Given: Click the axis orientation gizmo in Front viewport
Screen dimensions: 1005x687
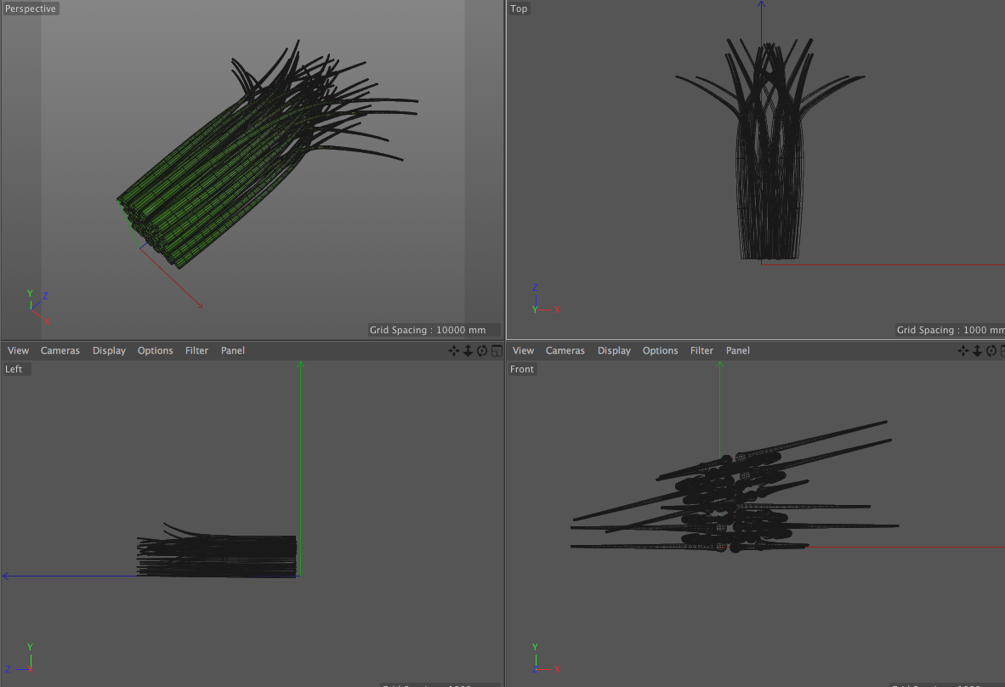Looking at the screenshot, I should coord(546,658).
